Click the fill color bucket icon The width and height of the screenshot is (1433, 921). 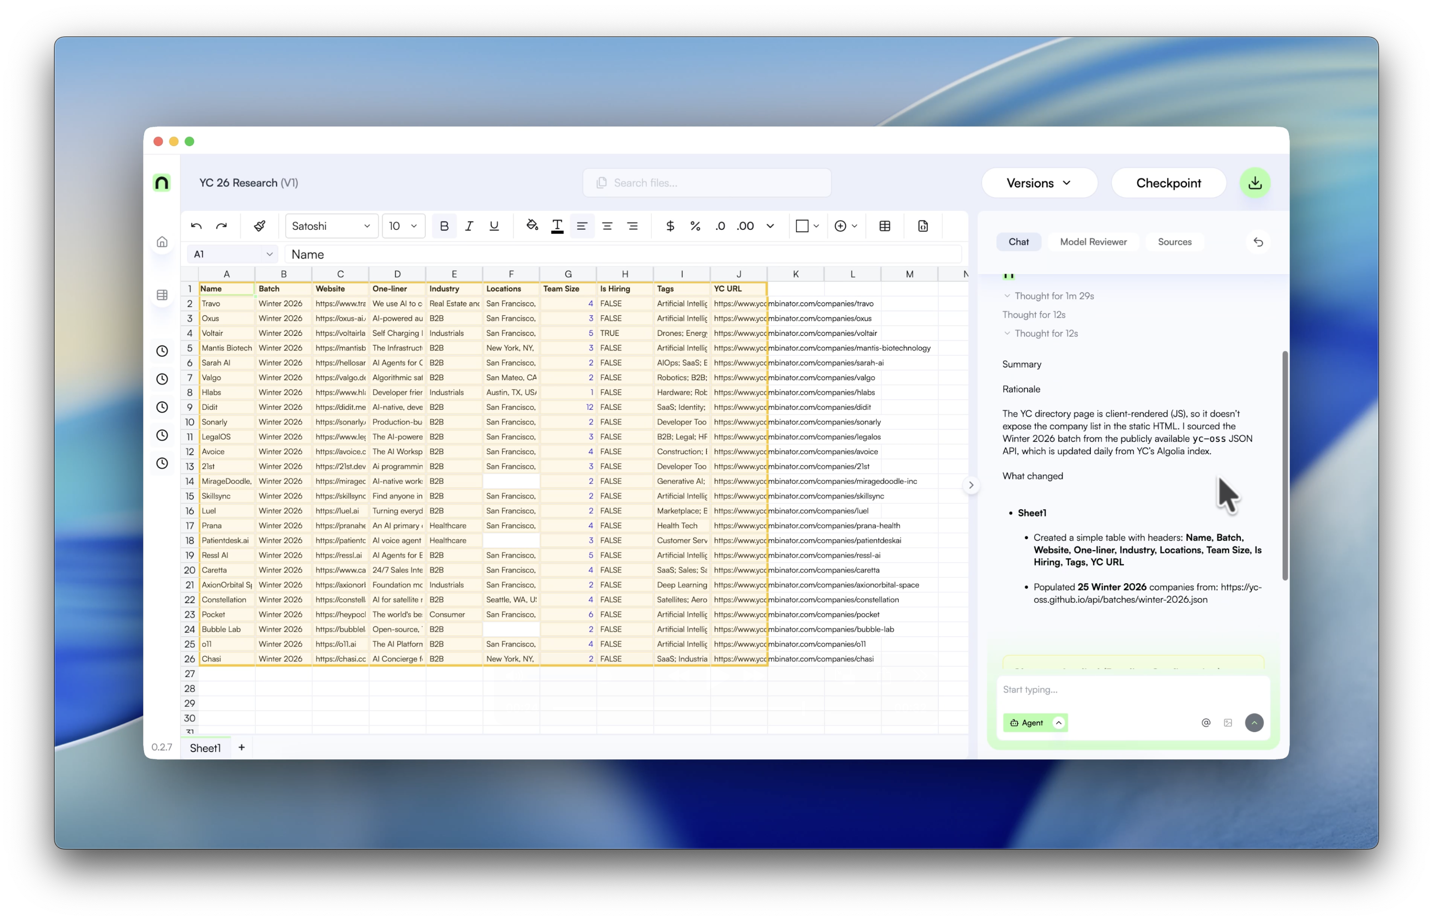click(x=532, y=225)
